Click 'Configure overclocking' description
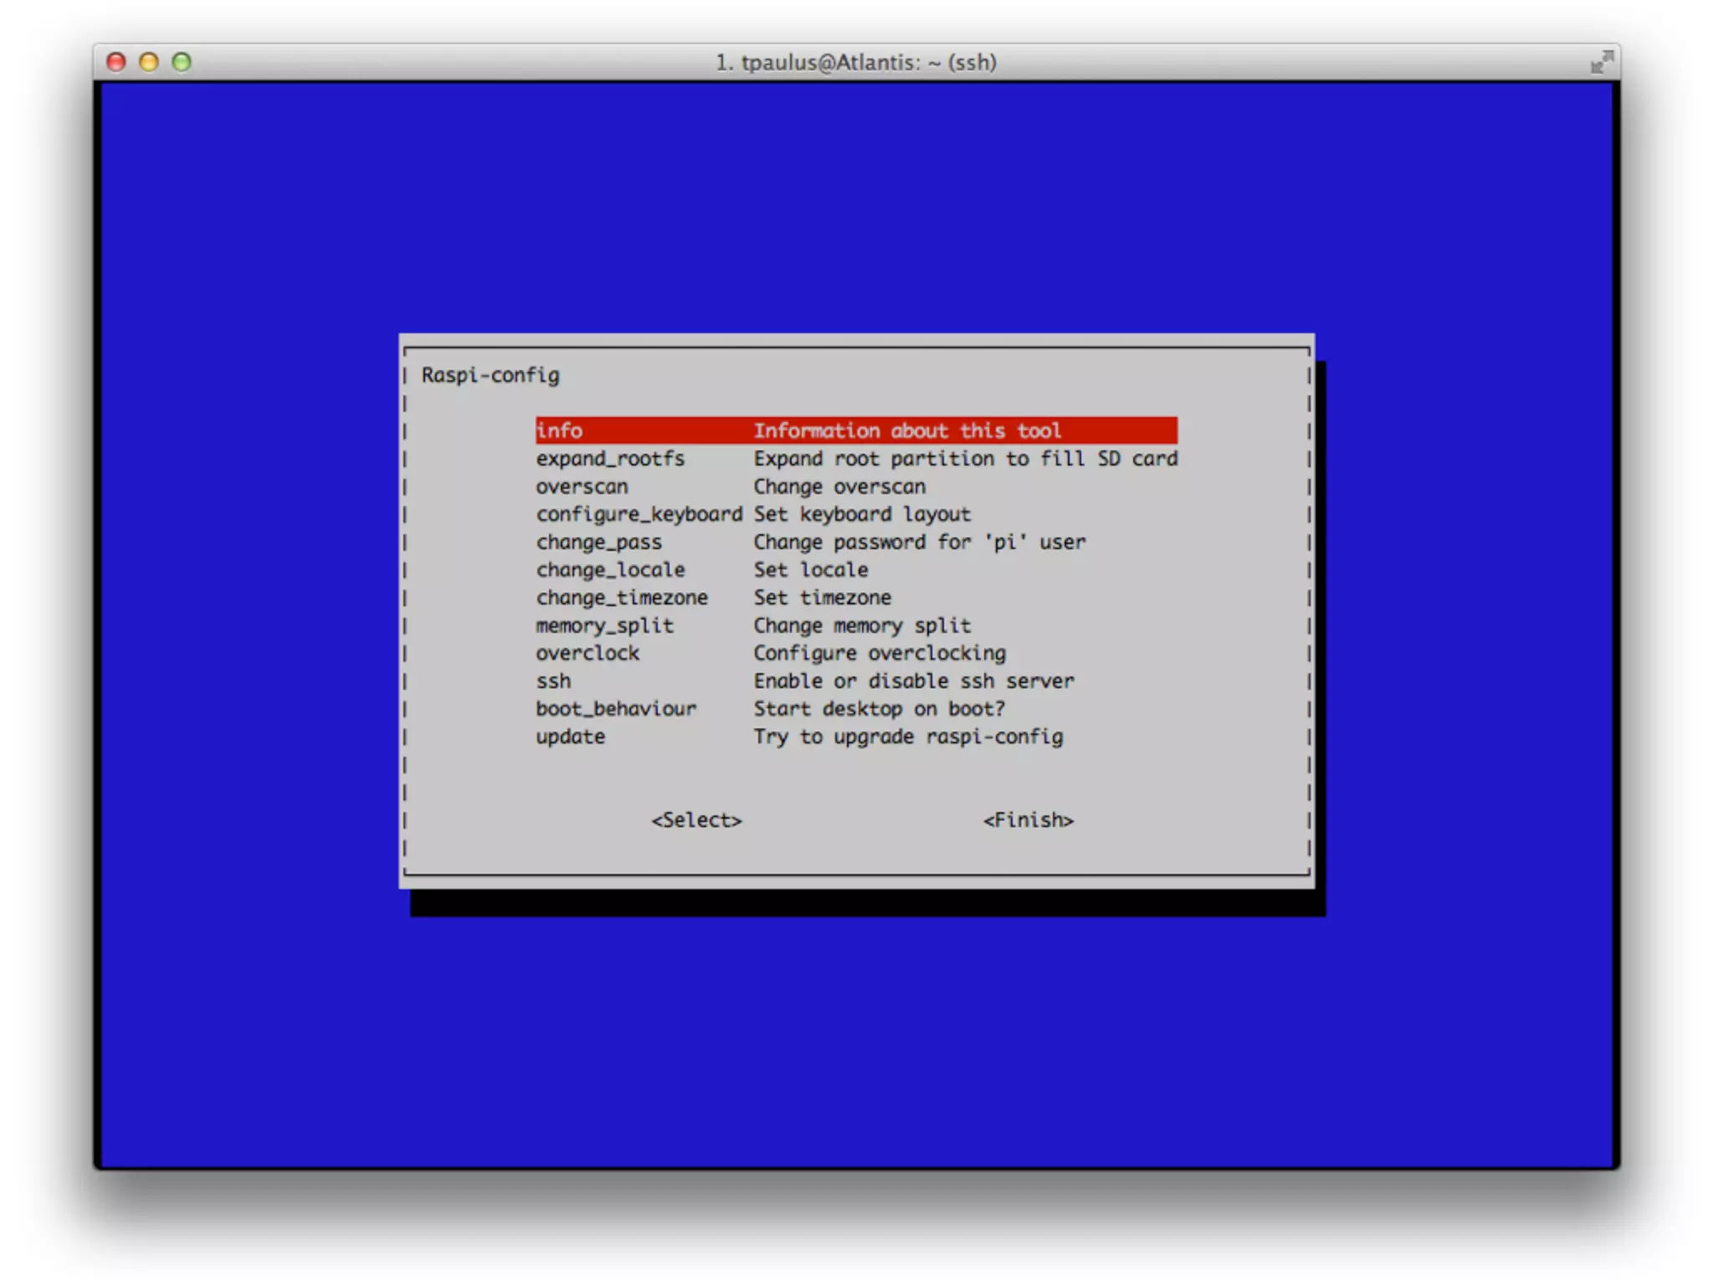Viewport: 1714px width, 1286px height. (x=880, y=653)
